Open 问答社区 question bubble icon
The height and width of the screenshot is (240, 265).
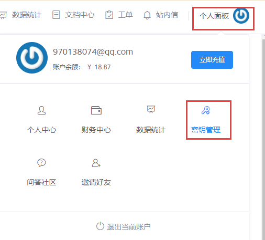click(41, 163)
